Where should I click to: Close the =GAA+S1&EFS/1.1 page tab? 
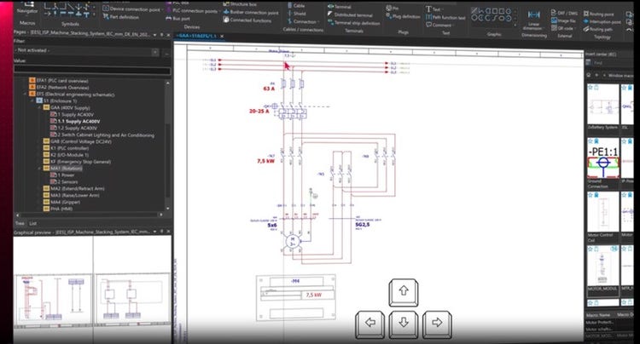[x=222, y=37]
